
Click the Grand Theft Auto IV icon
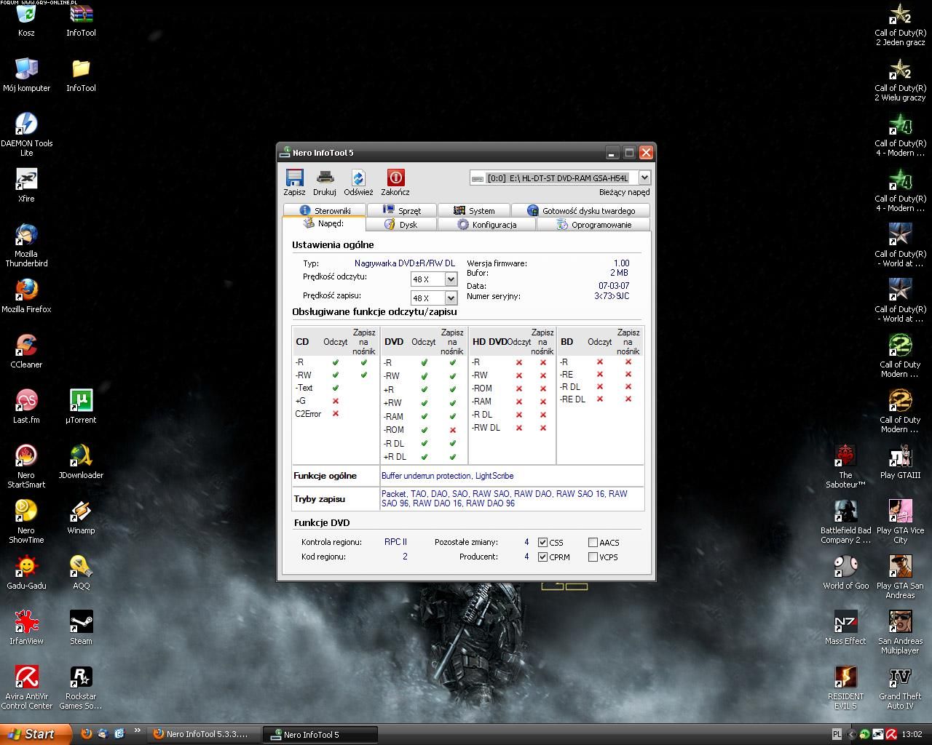pos(900,677)
